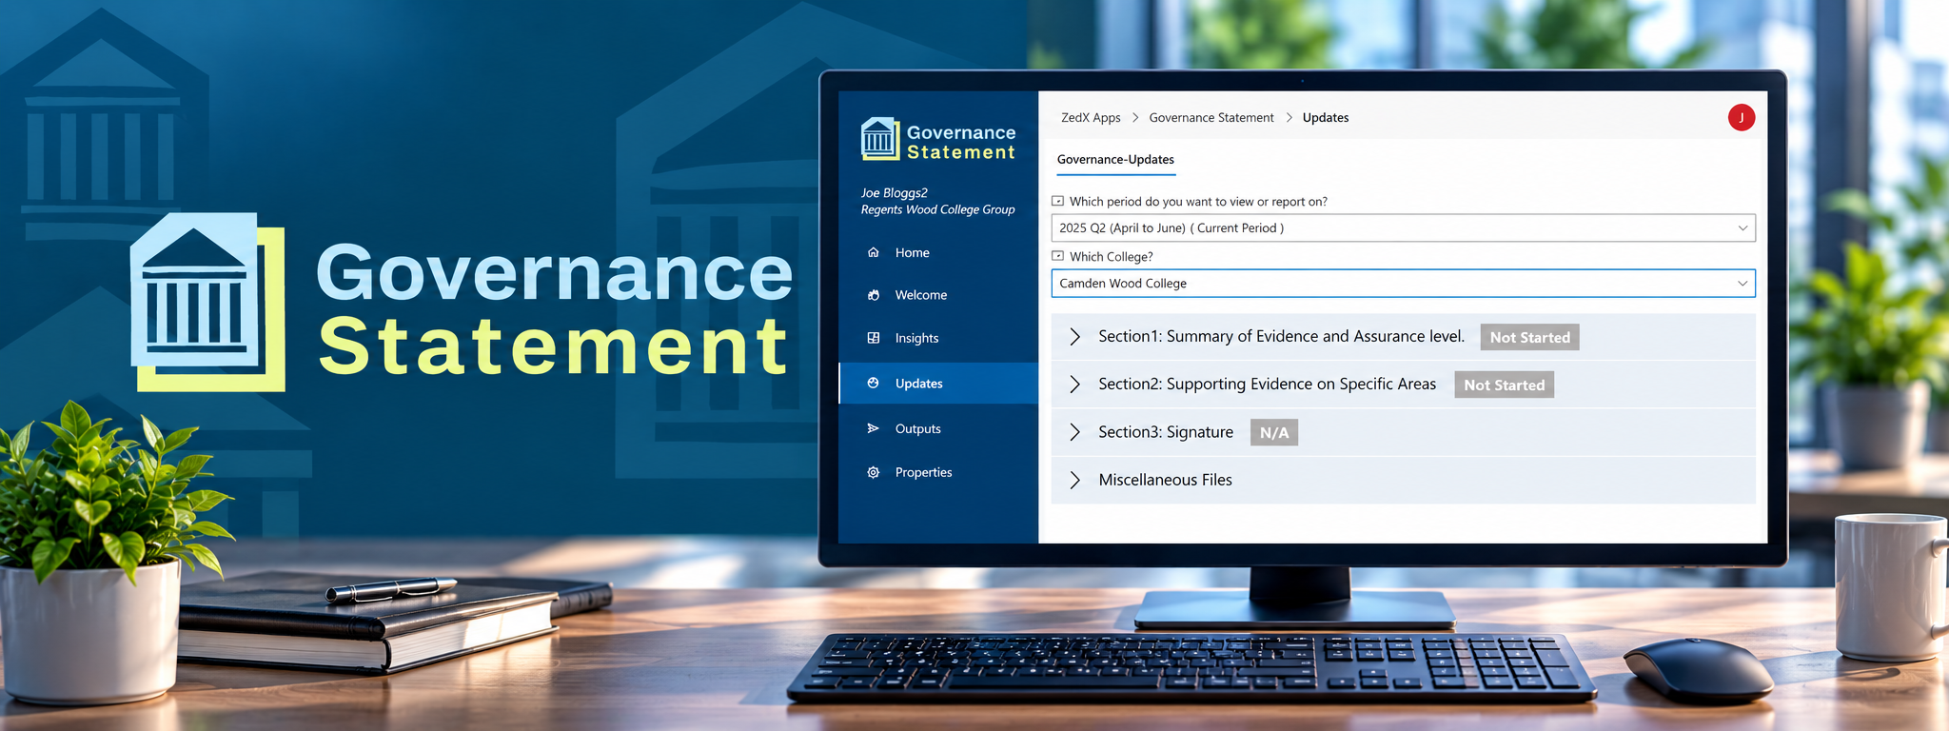Click Section1 Not Started status badge
This screenshot has width=1949, height=731.
[1529, 337]
